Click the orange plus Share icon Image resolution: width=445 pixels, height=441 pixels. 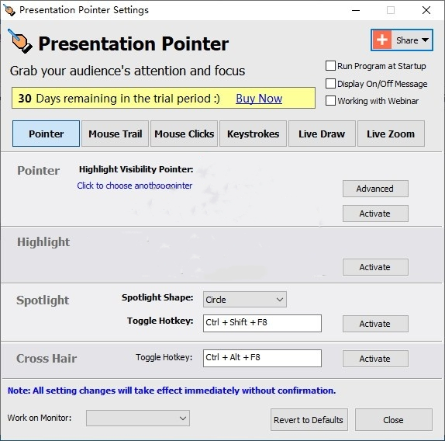381,40
